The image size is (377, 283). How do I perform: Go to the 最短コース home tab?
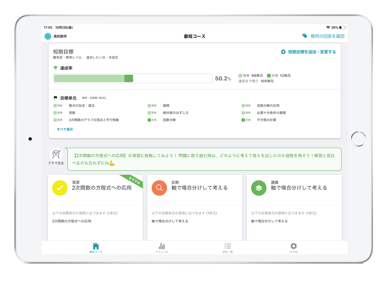pyautogui.click(x=96, y=248)
